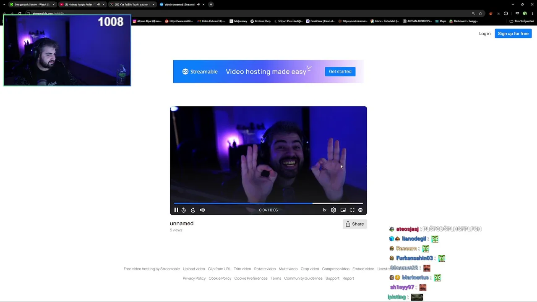
Task: Close the X'te JWEN tab
Action: tap(154, 5)
